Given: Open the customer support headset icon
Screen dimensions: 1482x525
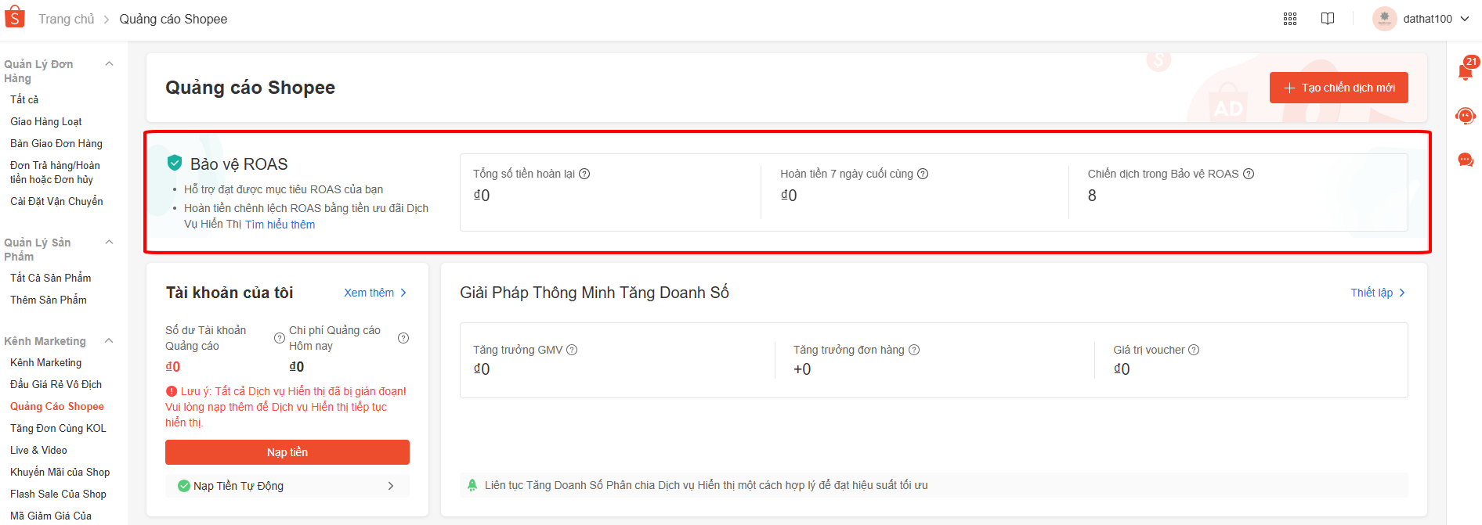Looking at the screenshot, I should (x=1466, y=117).
